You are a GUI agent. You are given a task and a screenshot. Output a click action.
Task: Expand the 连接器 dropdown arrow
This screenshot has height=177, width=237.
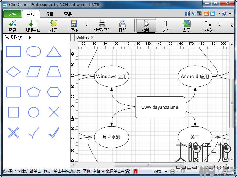tap(220, 25)
